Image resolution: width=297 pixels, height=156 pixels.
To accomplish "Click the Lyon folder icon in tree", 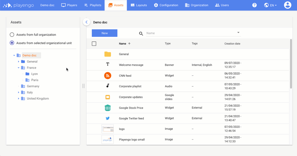I will (x=27, y=74).
